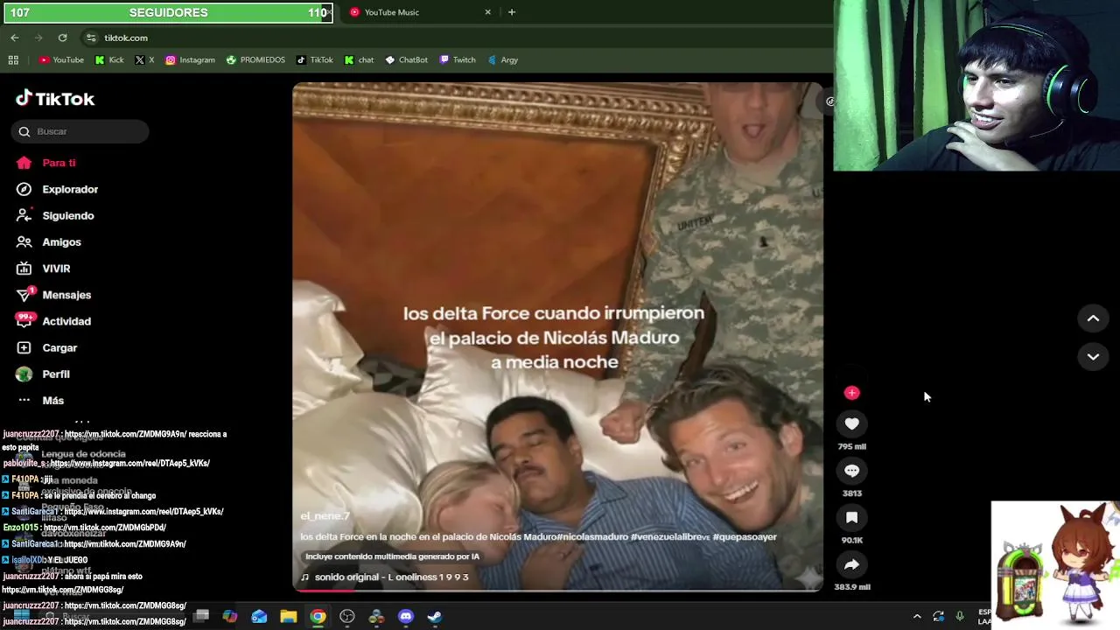Viewport: 1120px width, 630px height.
Task: Switch to the YouTube Music tab
Action: point(411,12)
